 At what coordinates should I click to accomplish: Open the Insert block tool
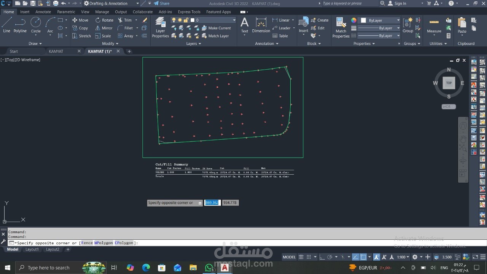tap(303, 25)
